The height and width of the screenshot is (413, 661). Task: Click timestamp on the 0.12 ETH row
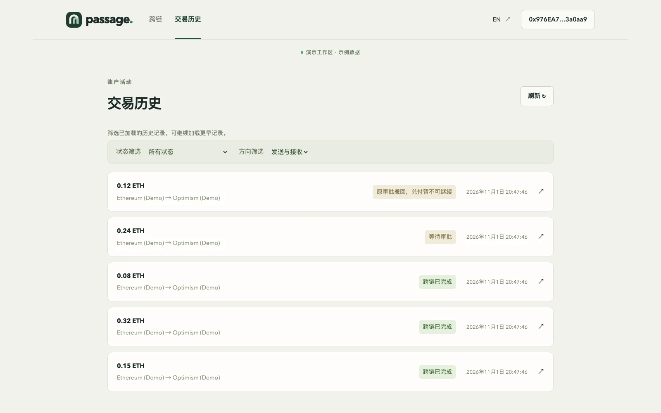(x=497, y=192)
